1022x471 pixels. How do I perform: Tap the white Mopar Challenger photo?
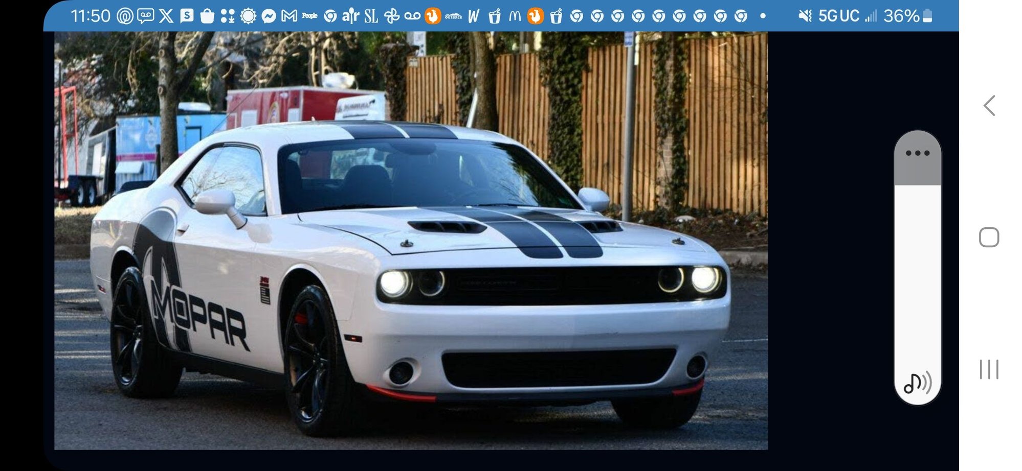coord(411,241)
